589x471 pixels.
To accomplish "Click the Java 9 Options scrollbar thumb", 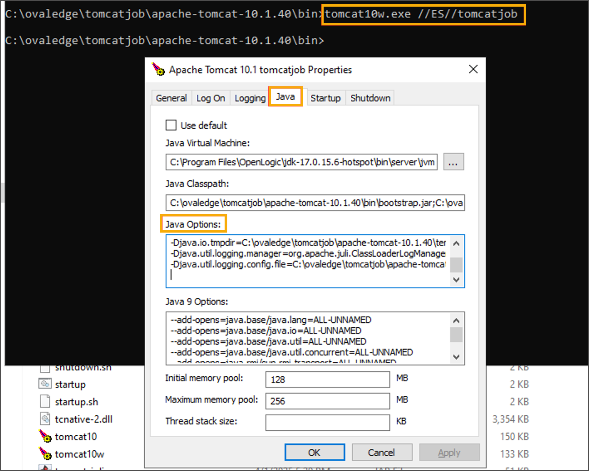I will tap(456, 334).
